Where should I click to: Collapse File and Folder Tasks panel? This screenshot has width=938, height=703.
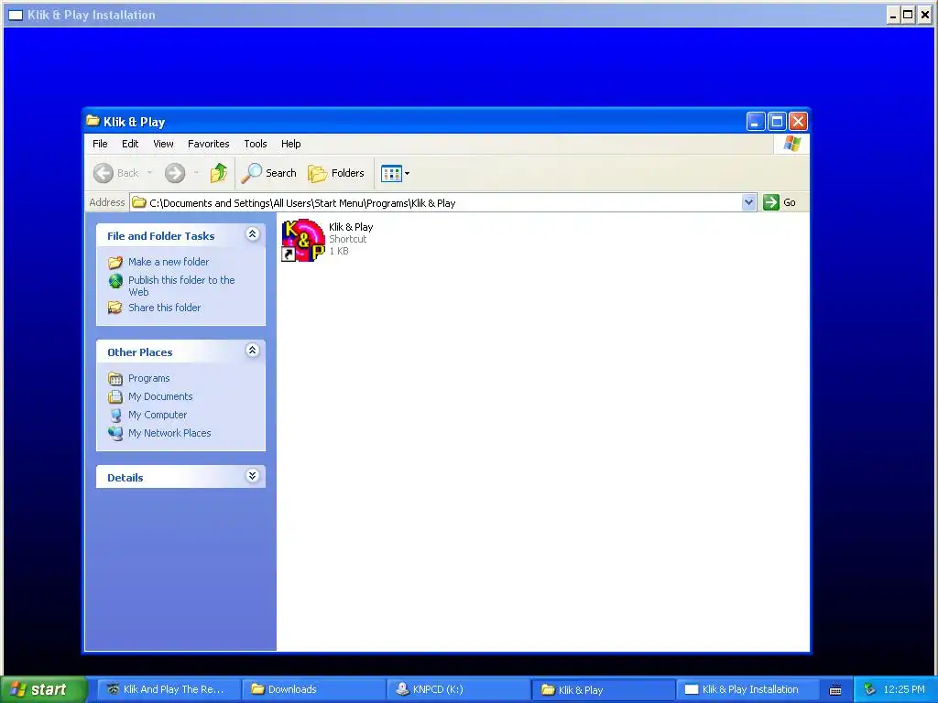[253, 234]
